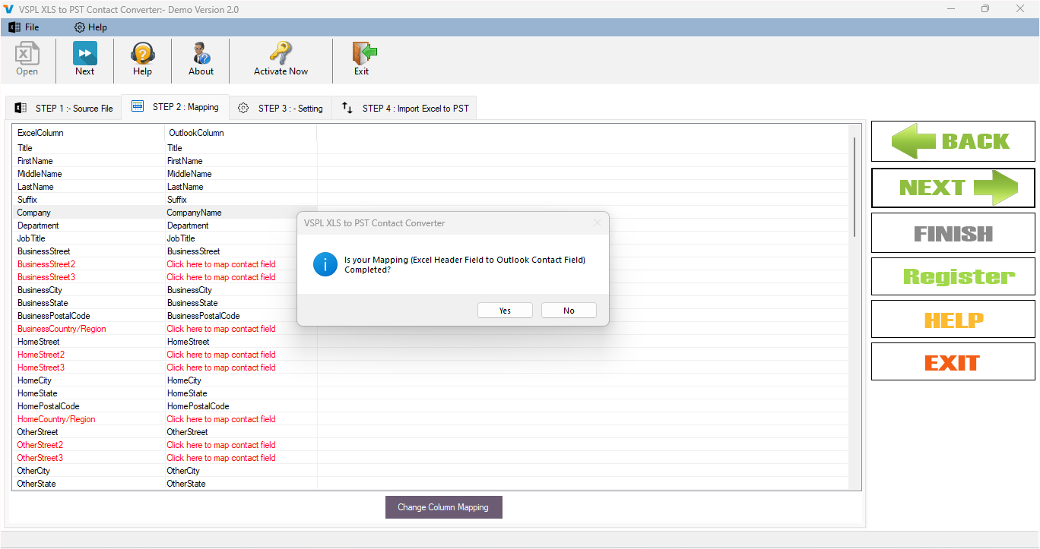This screenshot has width=1040, height=549.
Task: Map contact field for BusinessStreet3 row
Action: coord(221,277)
